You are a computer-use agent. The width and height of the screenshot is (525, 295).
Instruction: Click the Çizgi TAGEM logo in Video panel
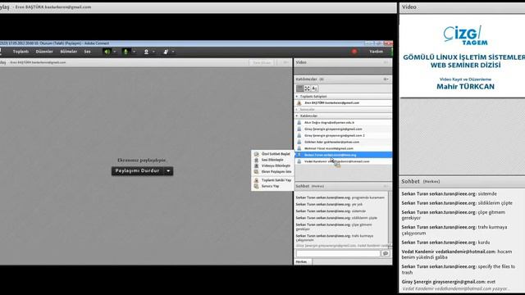click(x=465, y=35)
